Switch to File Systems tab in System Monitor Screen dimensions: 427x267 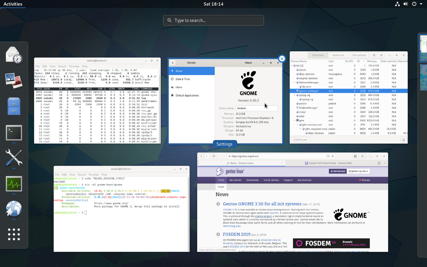coord(359,55)
